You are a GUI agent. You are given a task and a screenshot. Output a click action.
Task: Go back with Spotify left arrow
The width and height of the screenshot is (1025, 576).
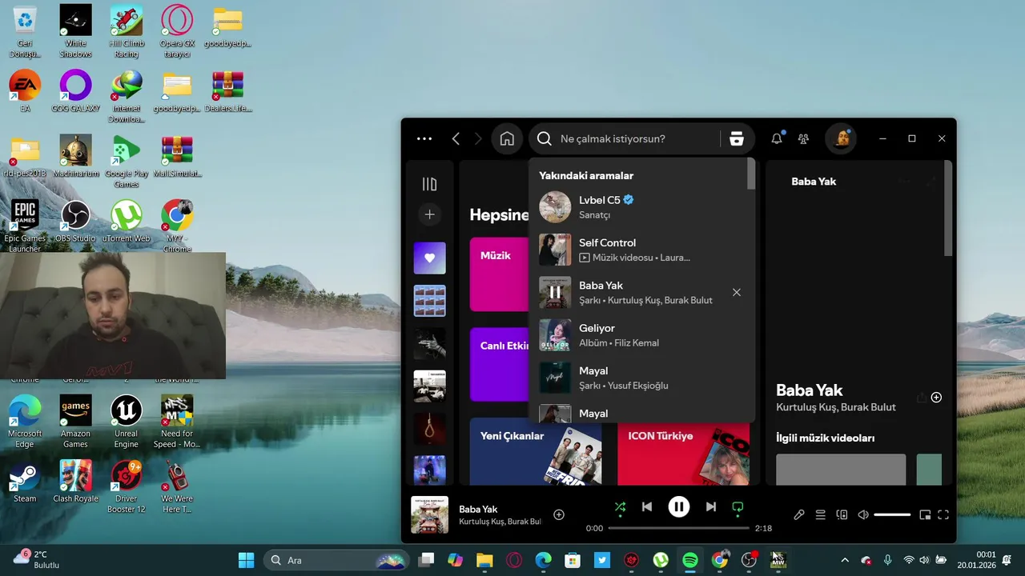[456, 138]
